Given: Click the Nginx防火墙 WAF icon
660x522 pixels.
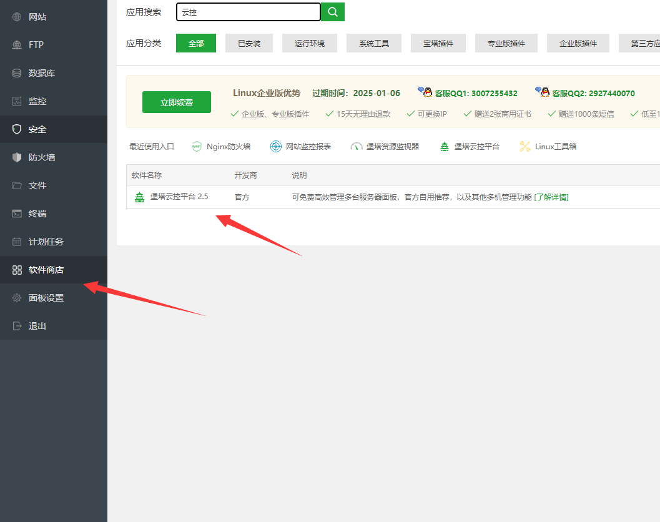Looking at the screenshot, I should pyautogui.click(x=197, y=147).
